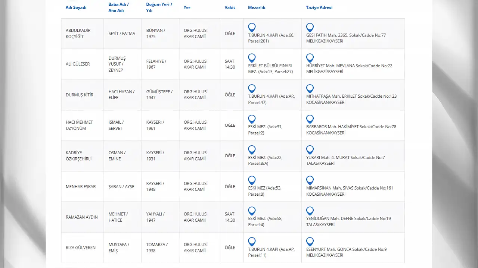Open Esenyurt Mah. Gonca address pin
The width and height of the screenshot is (478, 268).
310,242
